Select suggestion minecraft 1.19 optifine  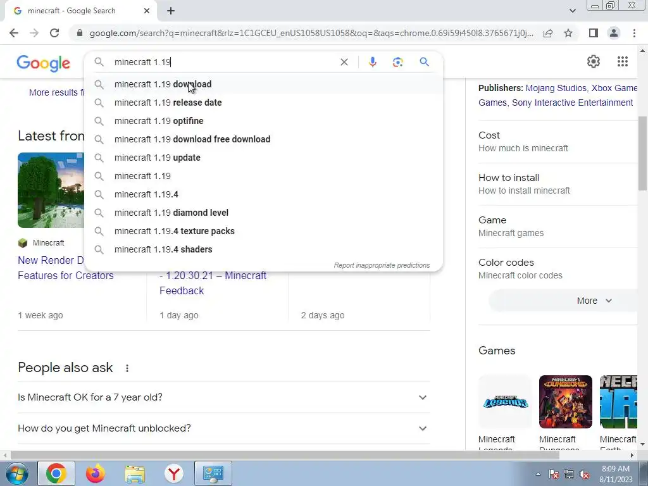tap(264, 121)
